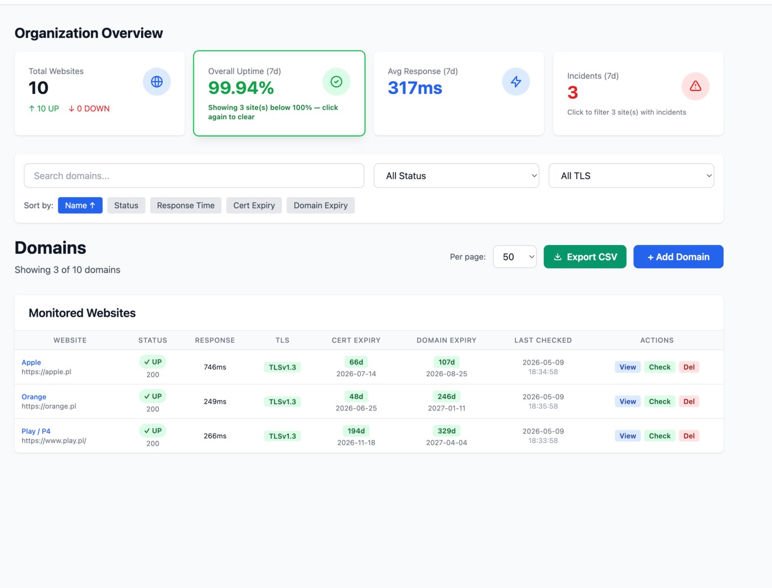Screen dimensions: 772x588
Task: Filter sites via the Incidents card
Action: point(638,93)
